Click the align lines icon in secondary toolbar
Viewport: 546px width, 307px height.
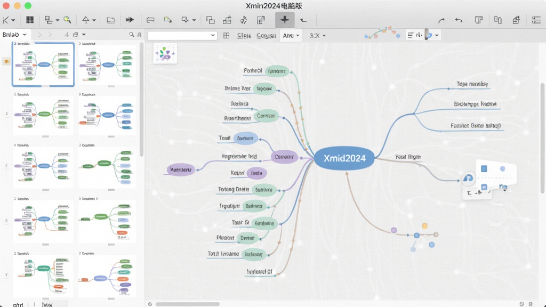(411, 35)
